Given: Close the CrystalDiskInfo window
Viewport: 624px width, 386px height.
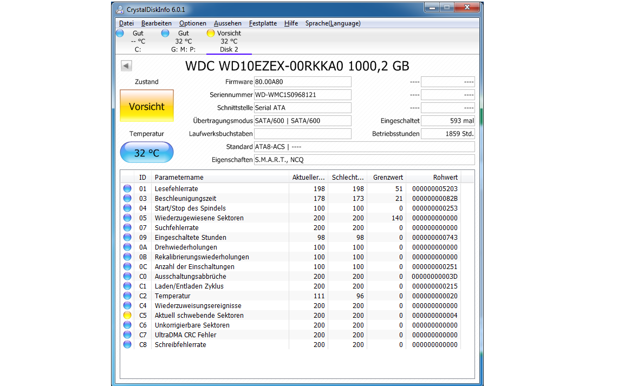Looking at the screenshot, I should (467, 8).
